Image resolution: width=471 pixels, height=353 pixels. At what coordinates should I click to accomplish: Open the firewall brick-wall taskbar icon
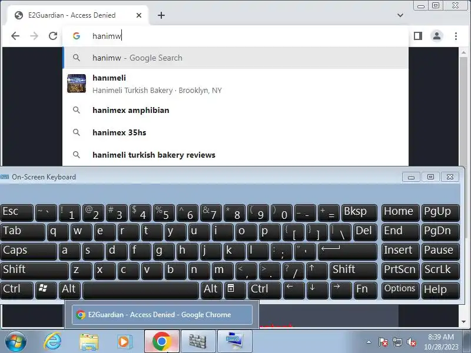tap(198, 342)
